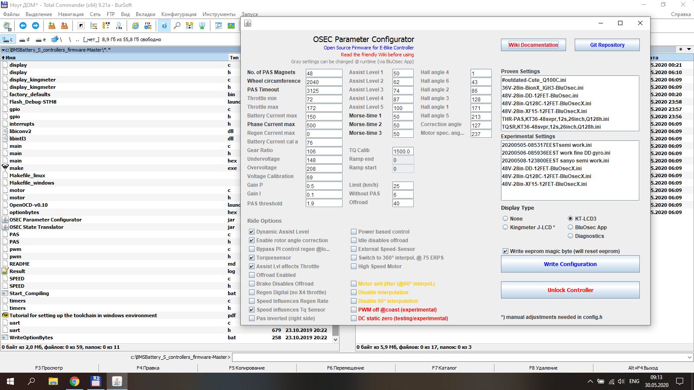The image size is (694, 390).
Task: Select the BluOsec App display type
Action: click(570, 227)
